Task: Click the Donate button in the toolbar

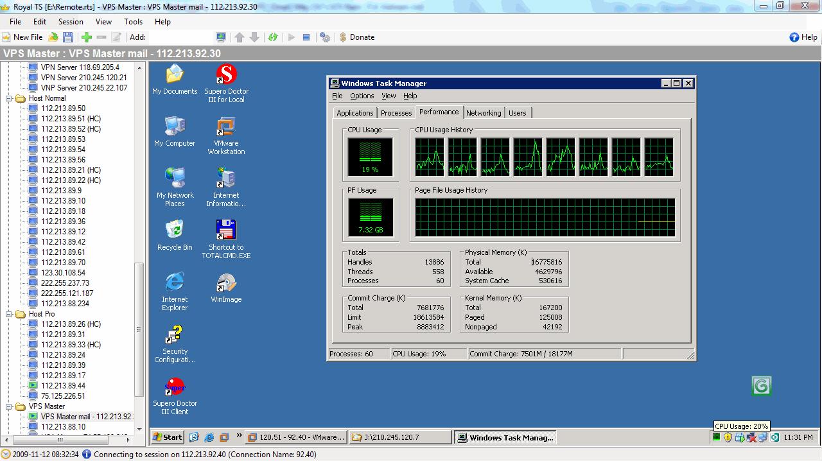Action: [357, 37]
